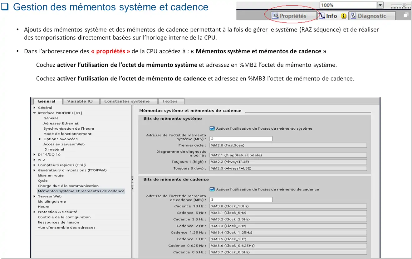Open Protection & Sécurité settings

(x=57, y=212)
